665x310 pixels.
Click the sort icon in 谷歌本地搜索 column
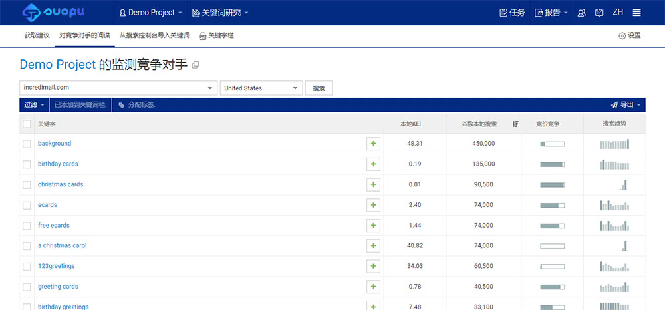(515, 124)
